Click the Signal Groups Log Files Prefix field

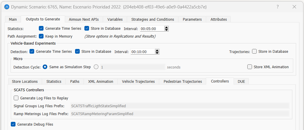click(x=179, y=106)
